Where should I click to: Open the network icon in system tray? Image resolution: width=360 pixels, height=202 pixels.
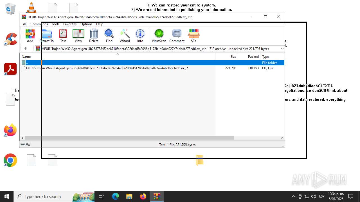[307, 196]
